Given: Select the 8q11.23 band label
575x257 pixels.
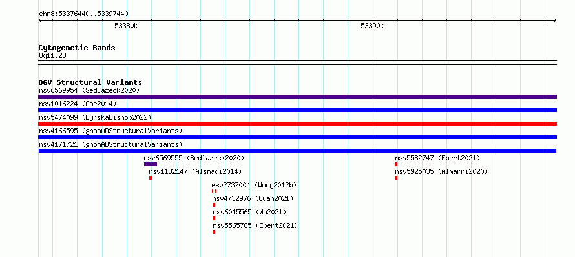Looking at the screenshot, I should click(x=52, y=56).
